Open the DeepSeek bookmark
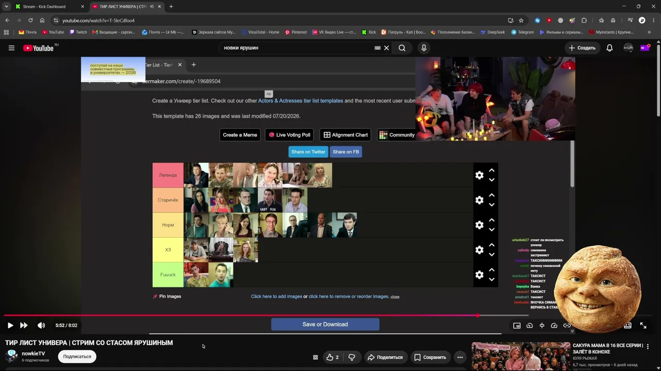661x371 pixels. pyautogui.click(x=493, y=32)
